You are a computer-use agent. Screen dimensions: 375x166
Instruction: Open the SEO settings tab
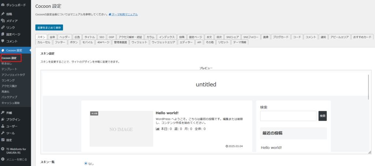102,37
